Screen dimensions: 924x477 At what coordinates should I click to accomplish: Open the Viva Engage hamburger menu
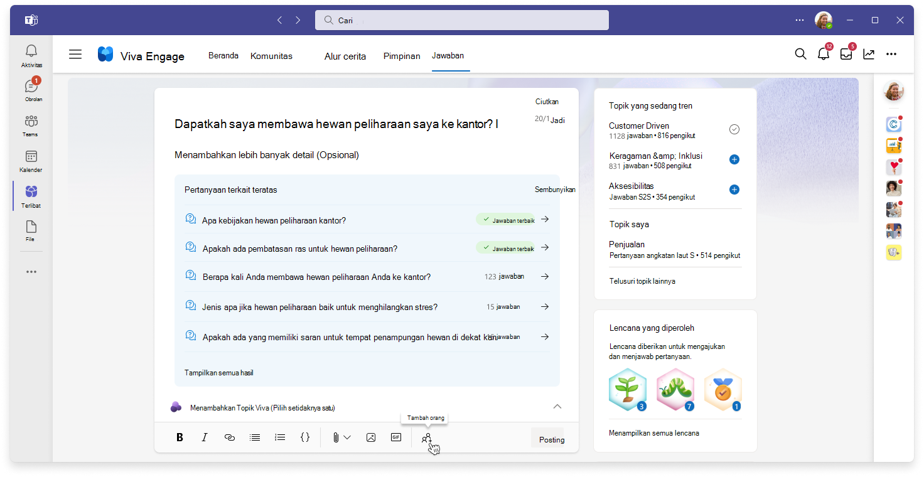[x=75, y=55]
